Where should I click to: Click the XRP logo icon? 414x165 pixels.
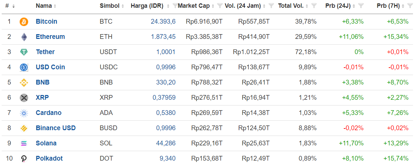24,98
